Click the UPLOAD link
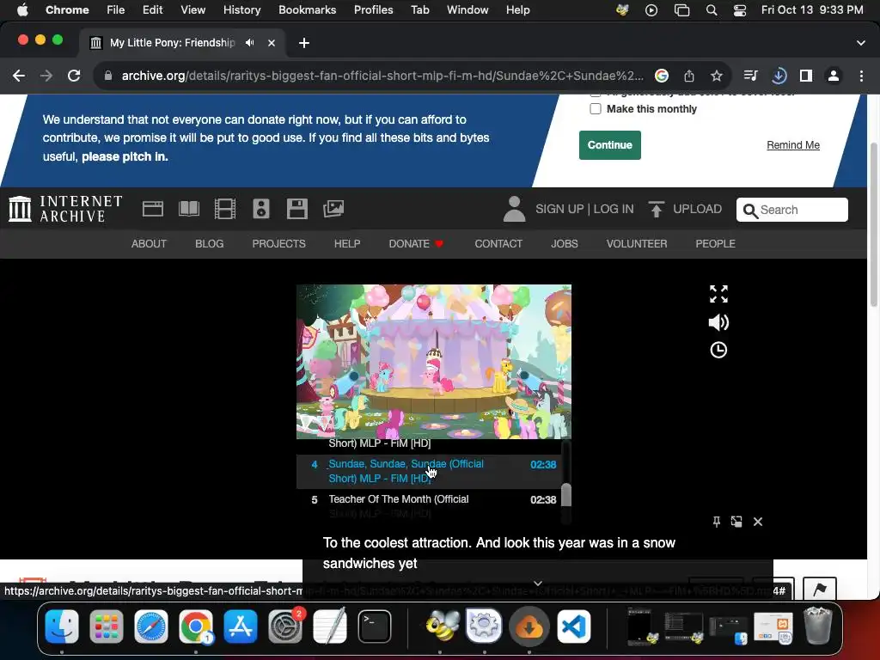The height and width of the screenshot is (660, 880). [697, 209]
